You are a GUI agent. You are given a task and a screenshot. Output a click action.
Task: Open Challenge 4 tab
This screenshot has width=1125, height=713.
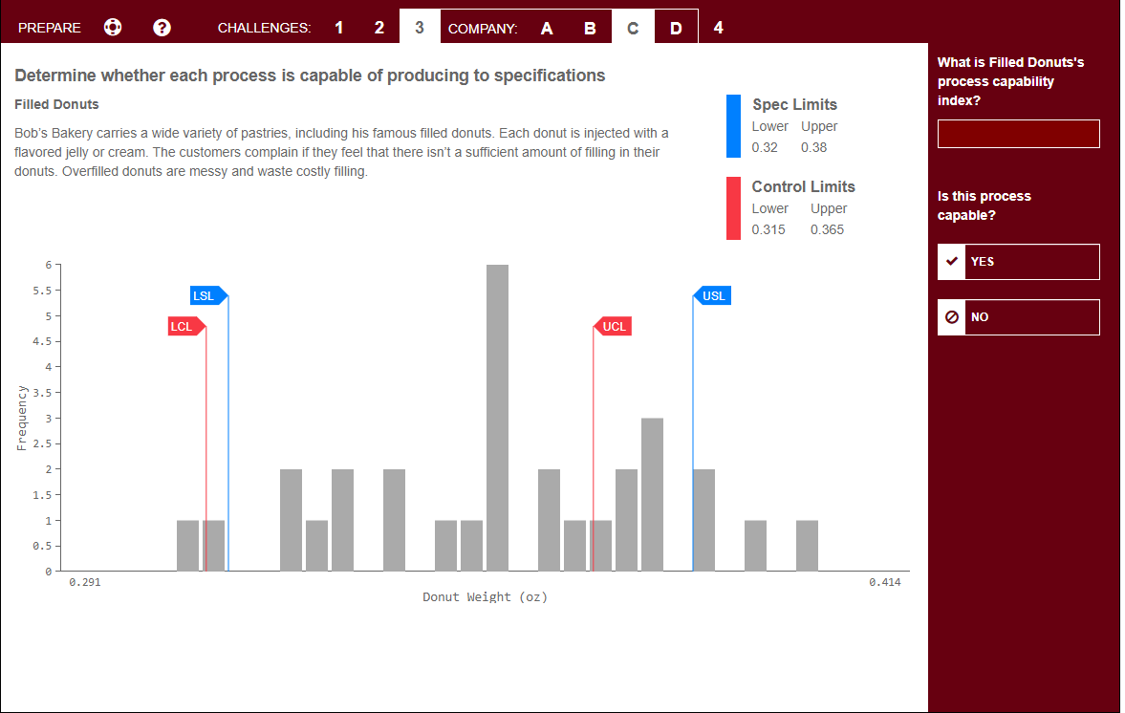[x=718, y=28]
